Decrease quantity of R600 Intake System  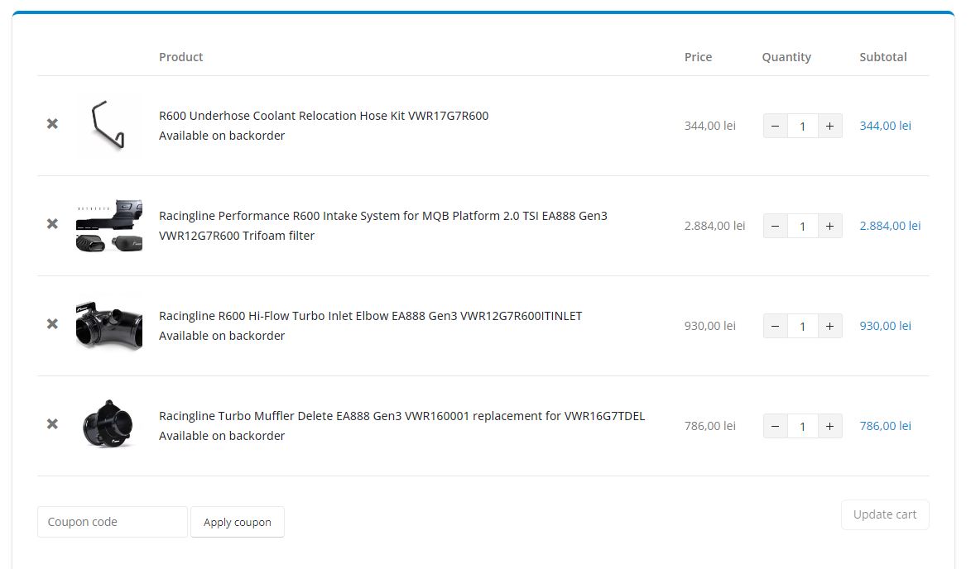point(776,227)
